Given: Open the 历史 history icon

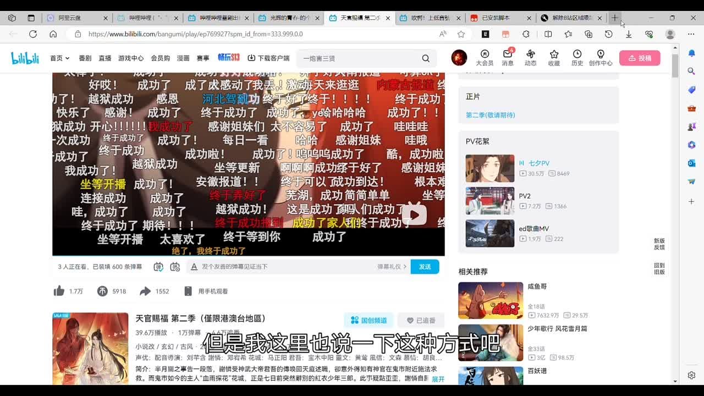Looking at the screenshot, I should (577, 58).
